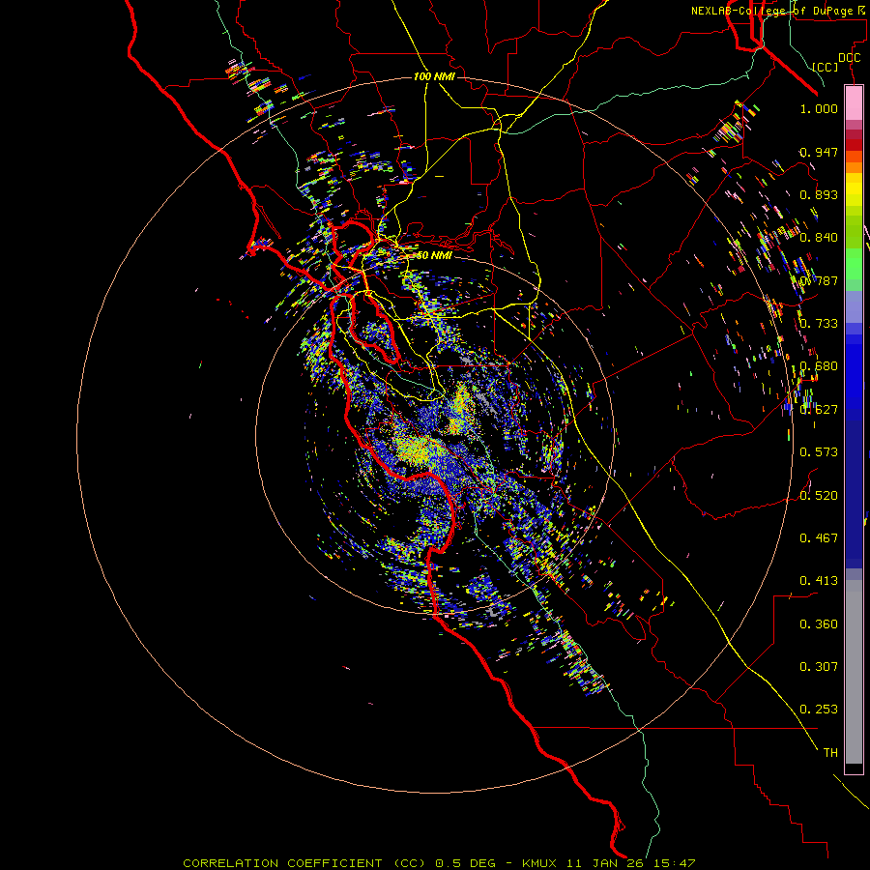870x870 pixels.
Task: Click the 0.467 scale value
Action: point(819,538)
